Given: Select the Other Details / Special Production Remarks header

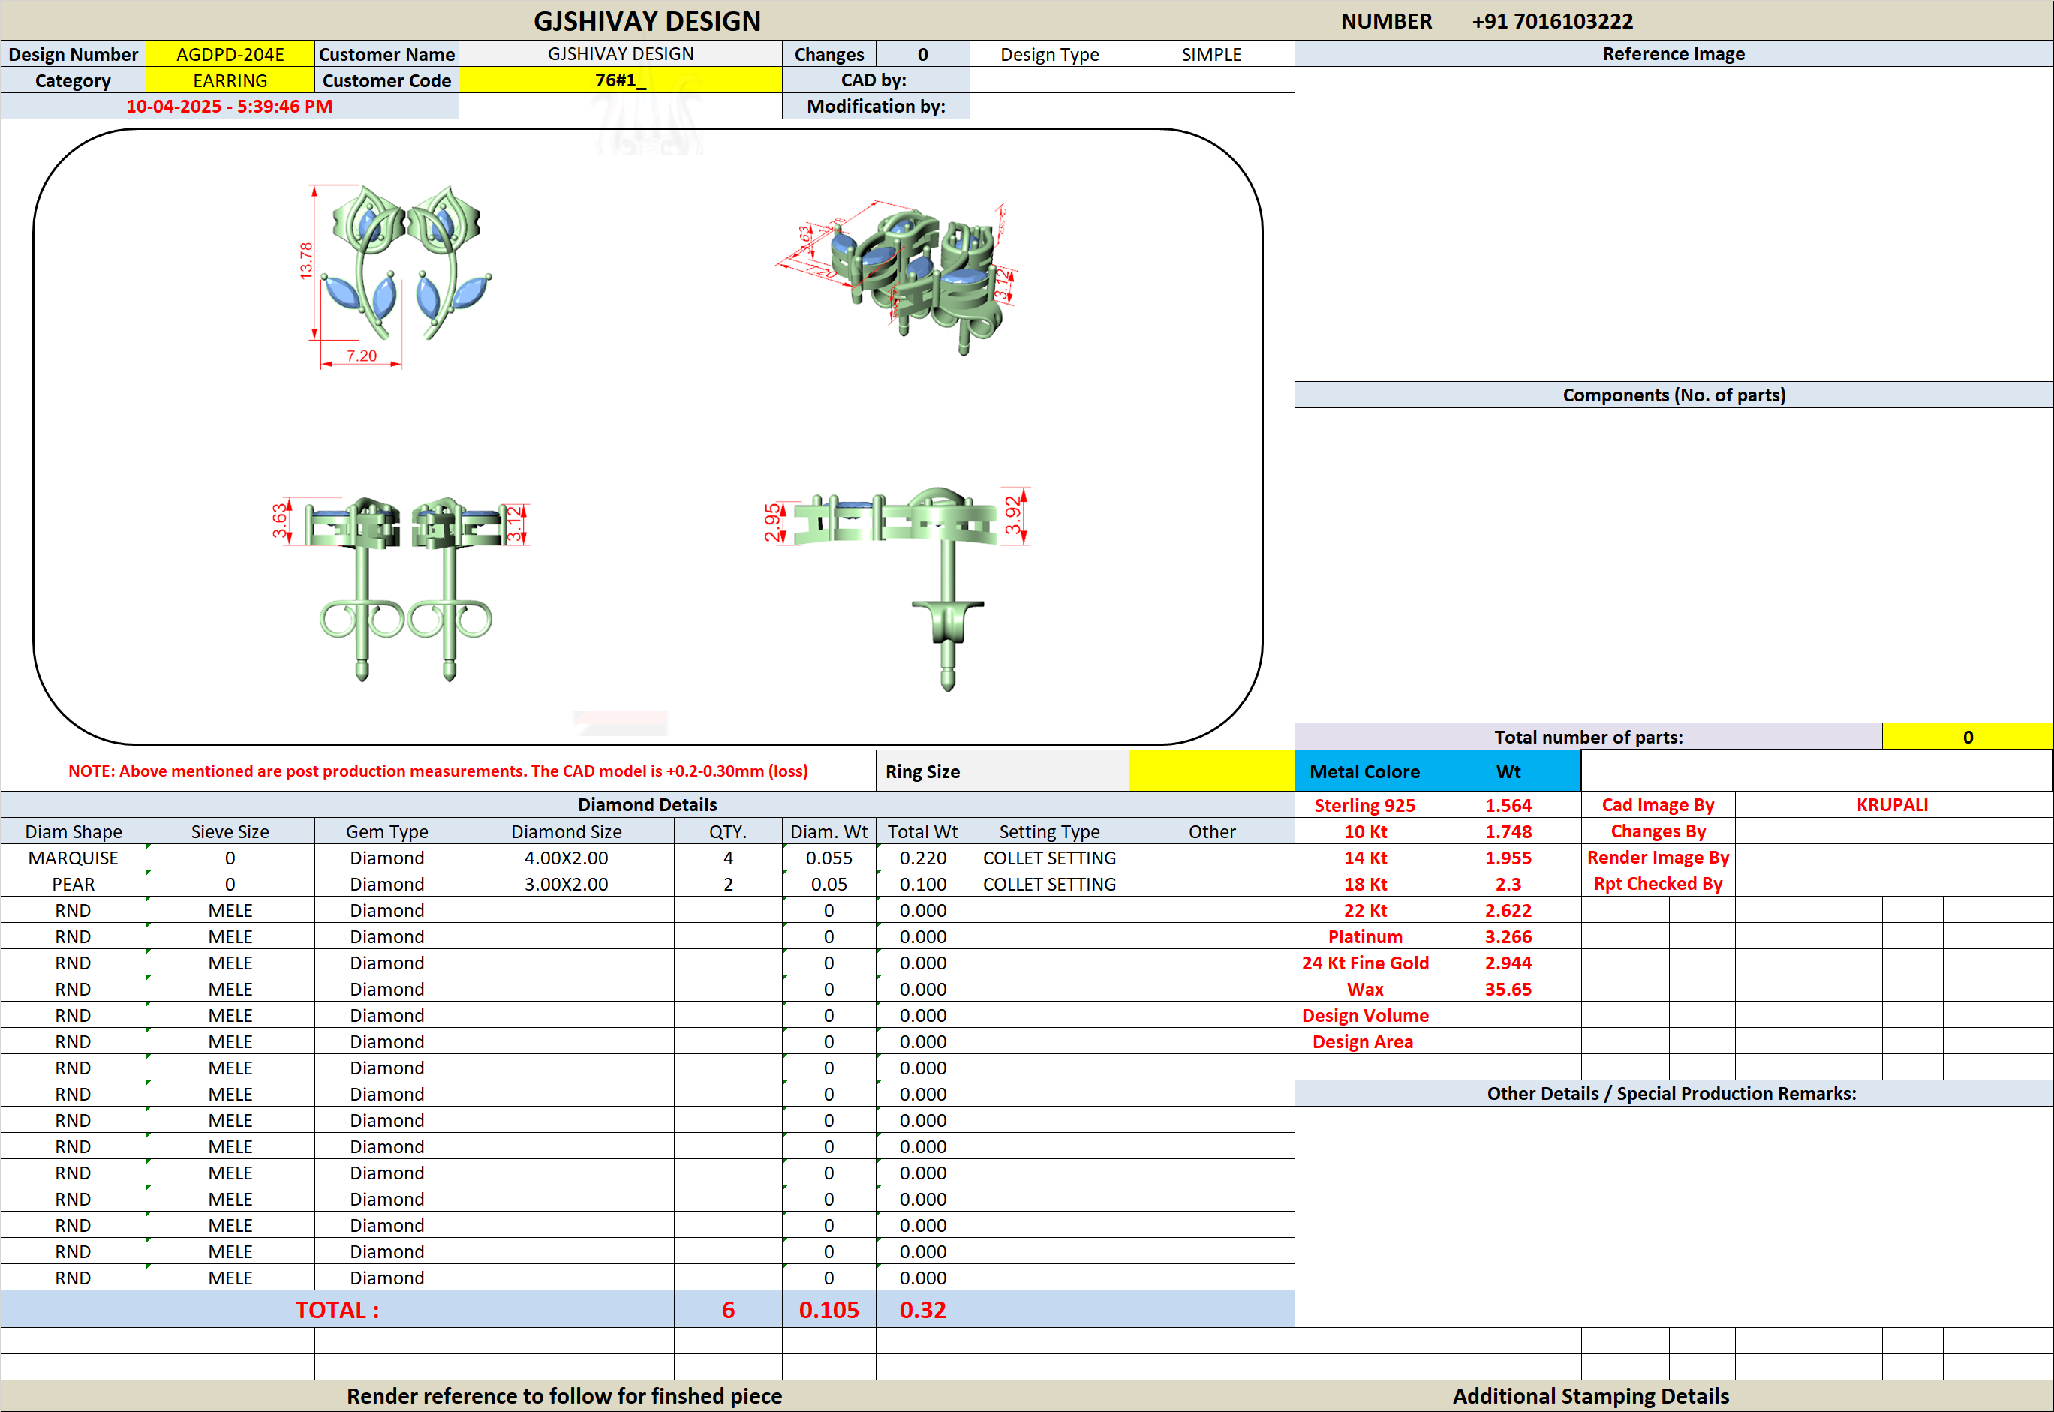Looking at the screenshot, I should pyautogui.click(x=1674, y=1093).
